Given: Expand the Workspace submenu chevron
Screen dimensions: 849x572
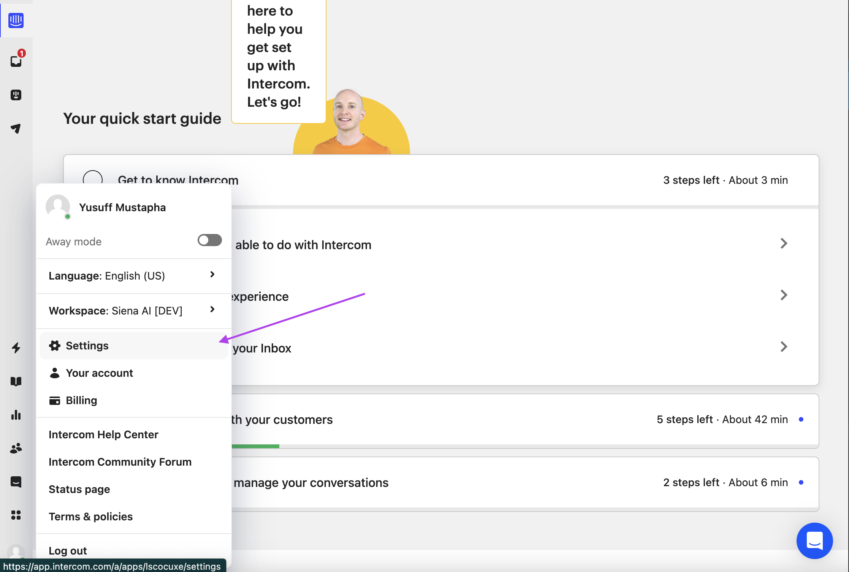Looking at the screenshot, I should click(212, 309).
